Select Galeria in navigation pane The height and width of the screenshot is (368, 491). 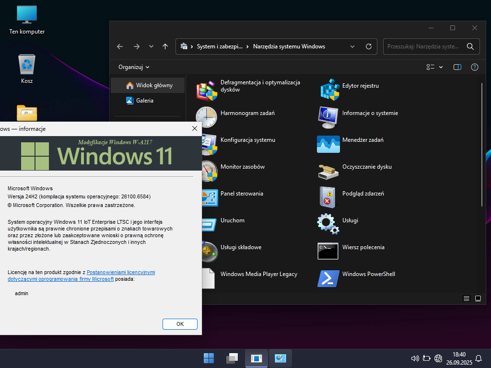(144, 101)
